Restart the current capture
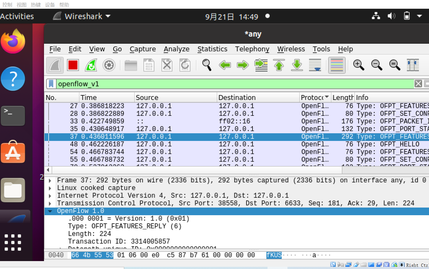429x269 pixels. click(91, 65)
